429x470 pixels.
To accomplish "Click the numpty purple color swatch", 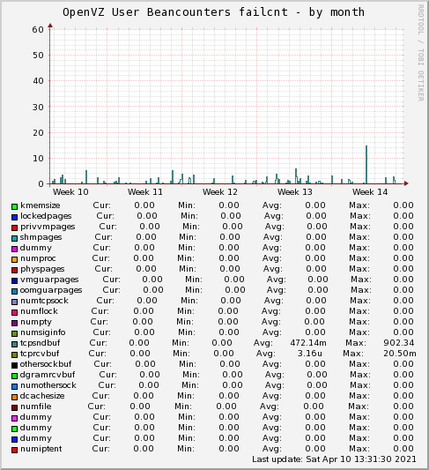I will 14,323.
